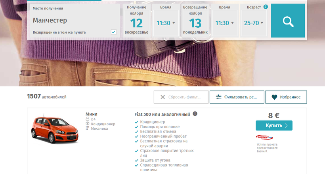Image resolution: width=325 pixels, height=174 pixels.
Task: Click the X icon in Сбросить фильтры
Action: coord(163,97)
